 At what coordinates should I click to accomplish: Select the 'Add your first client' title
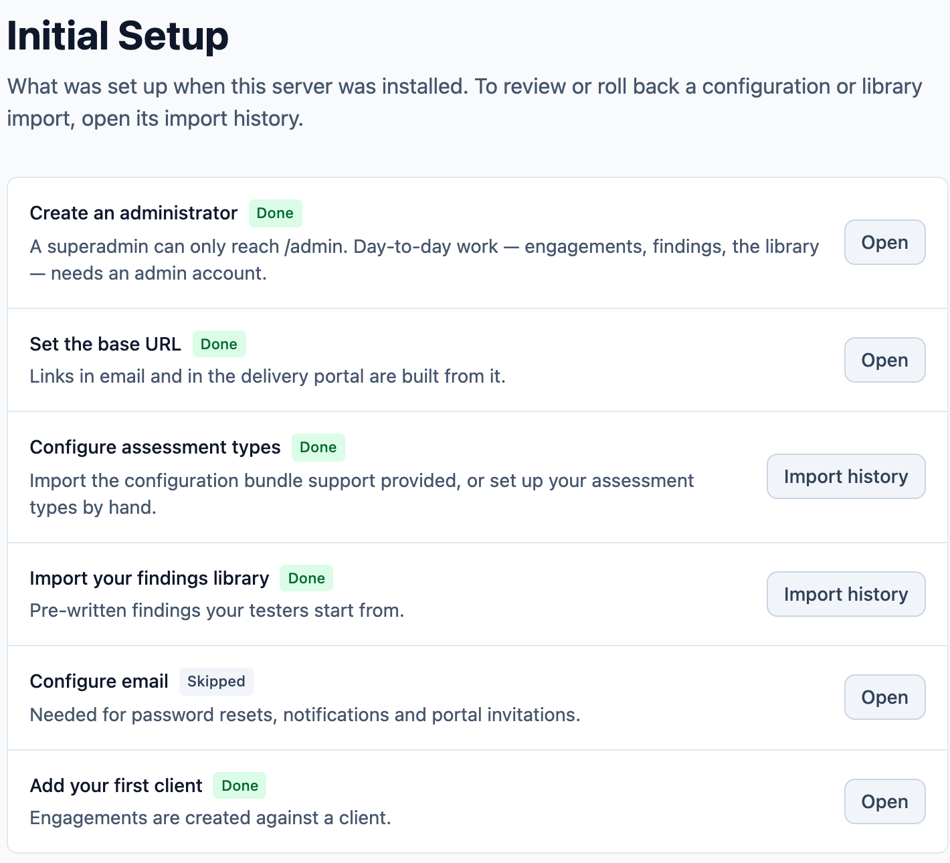click(116, 785)
